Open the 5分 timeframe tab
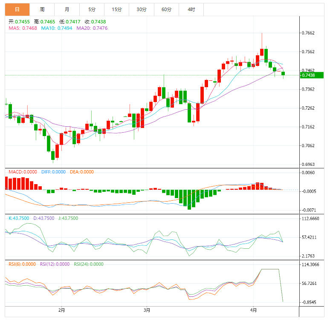The height and width of the screenshot is (324, 330). (x=92, y=9)
